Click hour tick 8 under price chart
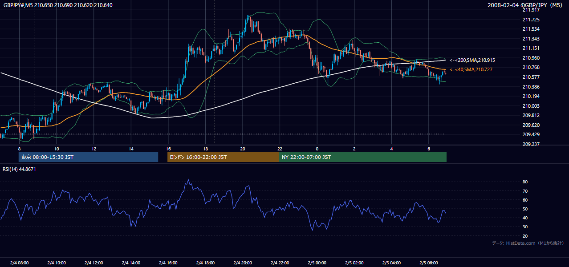This screenshot has width=569, height=267. tap(19, 149)
